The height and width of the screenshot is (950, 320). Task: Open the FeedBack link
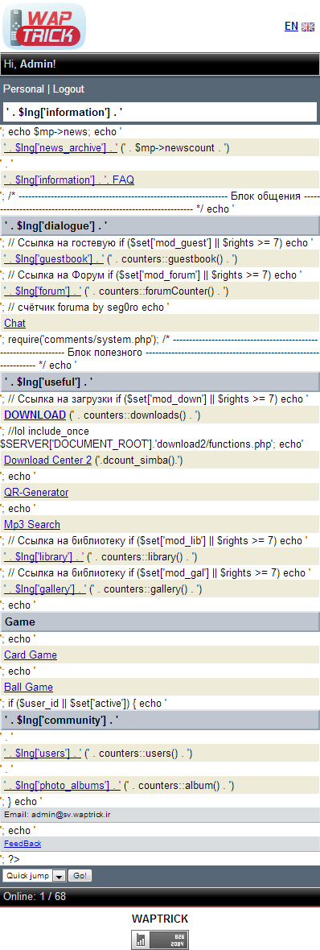pos(23,844)
